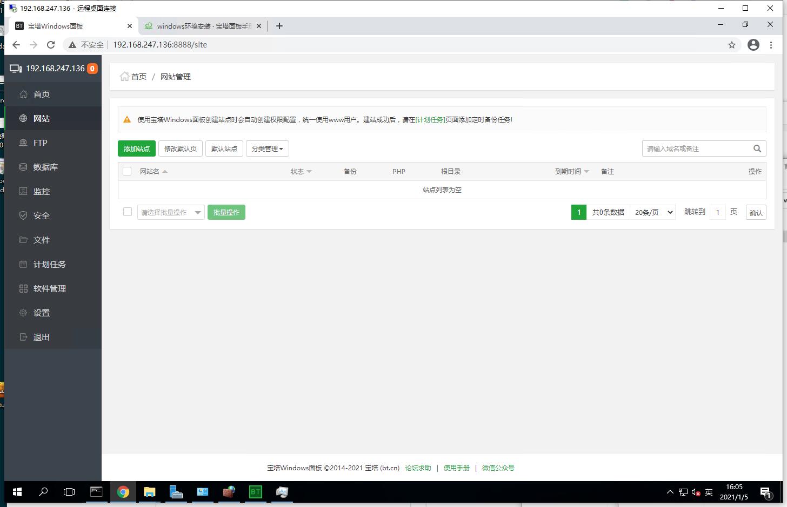Screen dimensions: 787x507
Task: Sort by 状态 column header
Action: tap(301, 171)
